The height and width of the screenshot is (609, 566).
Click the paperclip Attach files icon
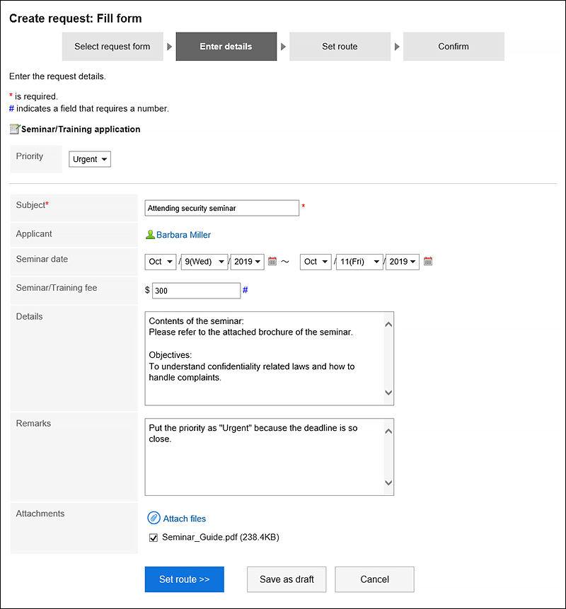pos(154,518)
